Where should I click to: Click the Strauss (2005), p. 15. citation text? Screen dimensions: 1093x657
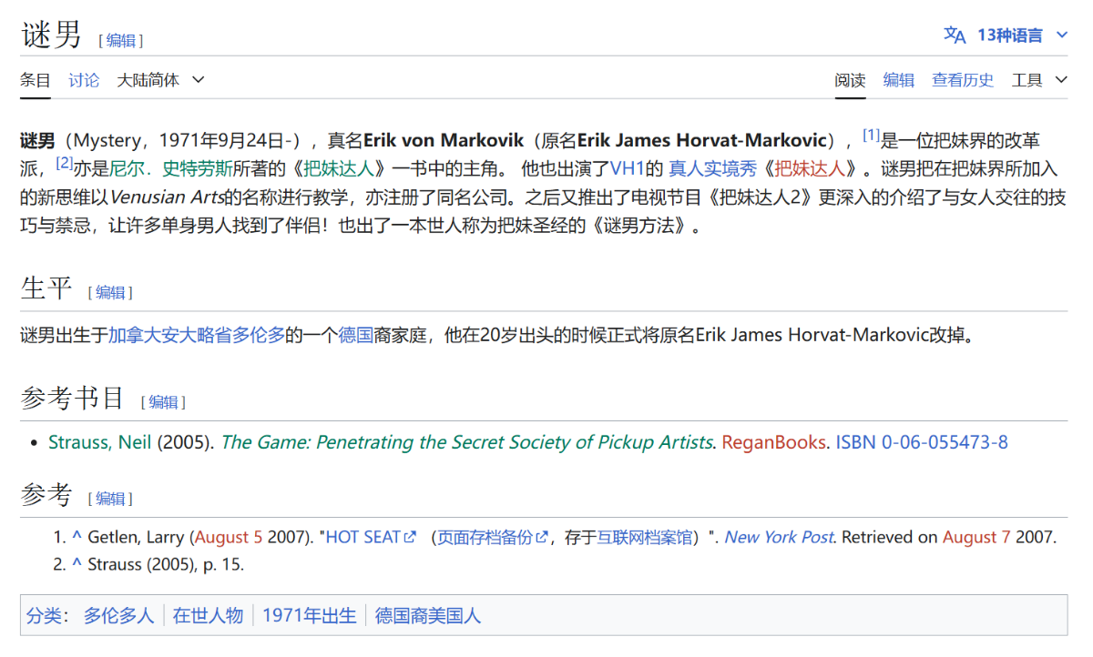coord(166,564)
